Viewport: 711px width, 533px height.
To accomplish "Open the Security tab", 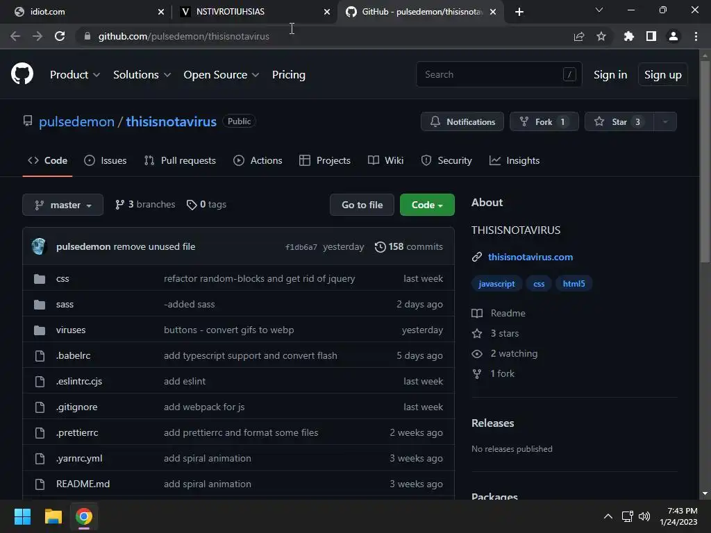I will coord(446,160).
